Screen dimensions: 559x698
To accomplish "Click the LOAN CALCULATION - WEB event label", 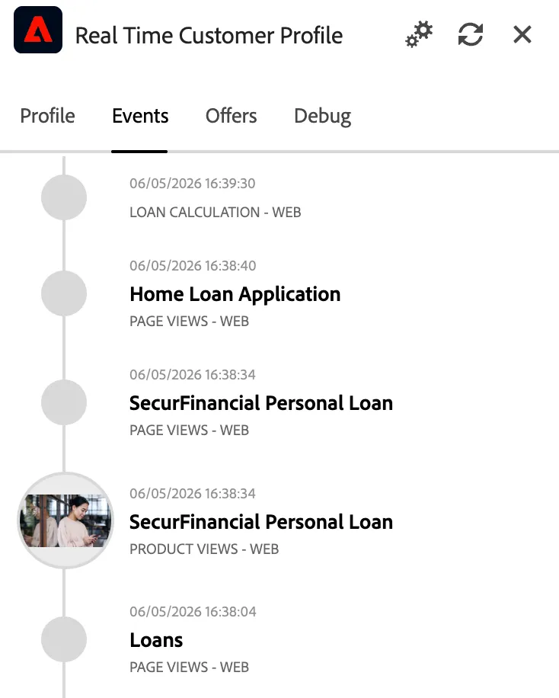I will click(216, 213).
